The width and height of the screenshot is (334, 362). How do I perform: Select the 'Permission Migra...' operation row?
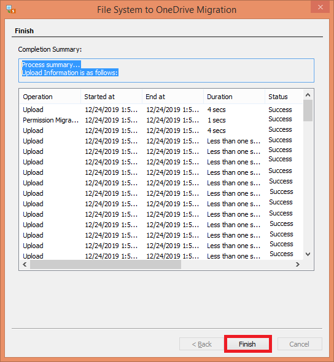pos(161,120)
